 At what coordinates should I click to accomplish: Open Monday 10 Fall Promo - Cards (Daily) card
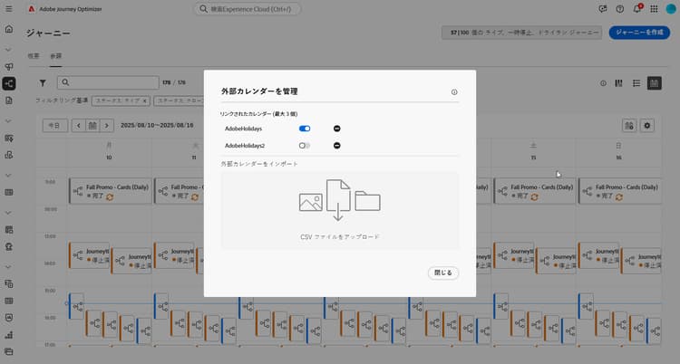point(111,191)
